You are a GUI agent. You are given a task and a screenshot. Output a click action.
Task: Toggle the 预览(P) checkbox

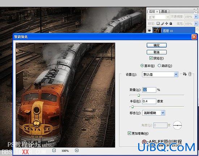[151, 58]
